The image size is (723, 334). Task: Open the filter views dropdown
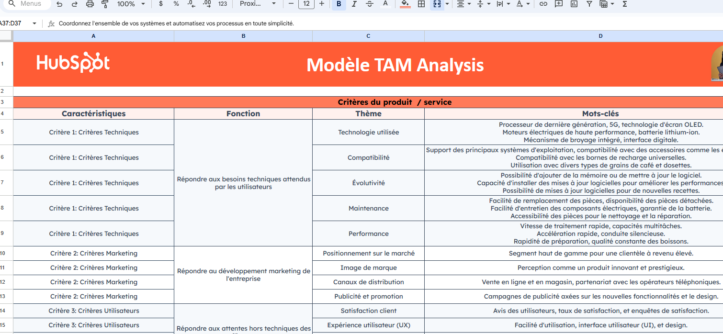(x=607, y=4)
